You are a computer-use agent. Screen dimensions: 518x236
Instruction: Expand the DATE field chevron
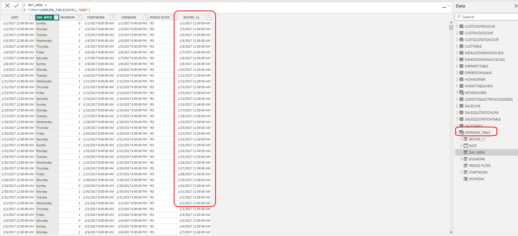coord(461,146)
